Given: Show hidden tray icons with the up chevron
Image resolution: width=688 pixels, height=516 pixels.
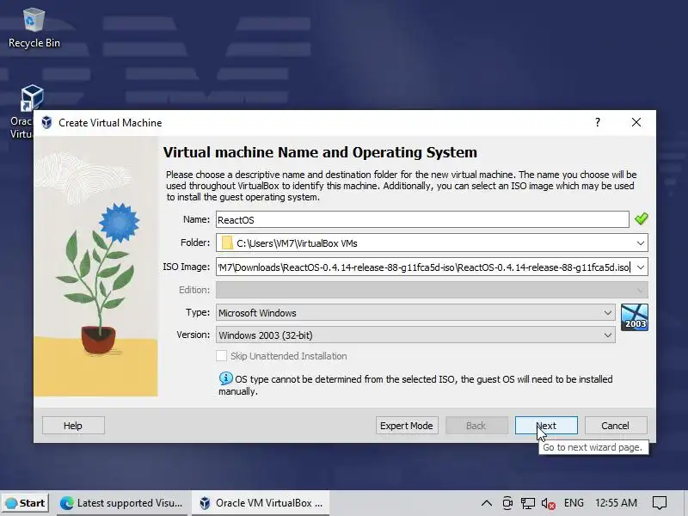Looking at the screenshot, I should click(x=486, y=503).
